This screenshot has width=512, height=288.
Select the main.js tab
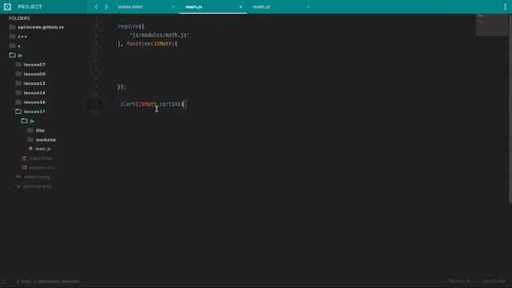click(194, 7)
